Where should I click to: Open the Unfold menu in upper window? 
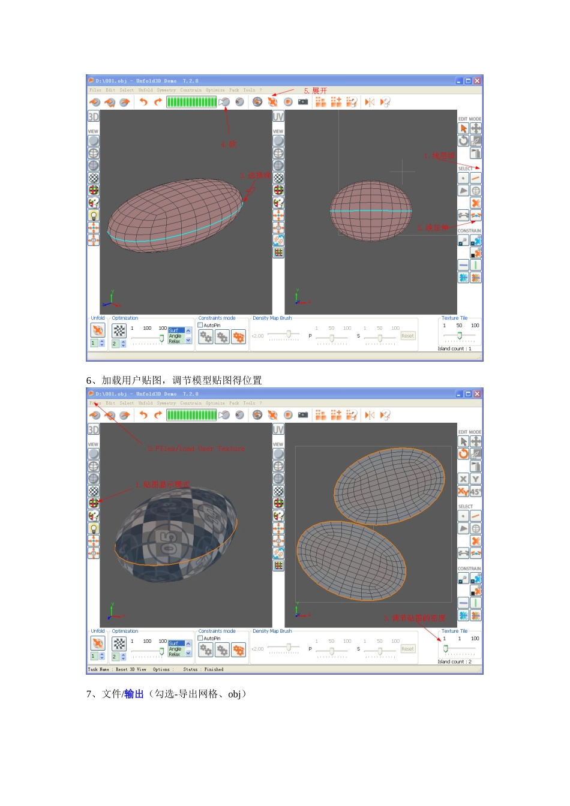pos(145,90)
